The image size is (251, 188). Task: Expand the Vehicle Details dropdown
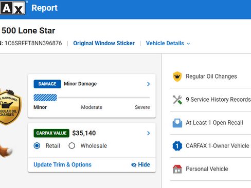[168, 43]
